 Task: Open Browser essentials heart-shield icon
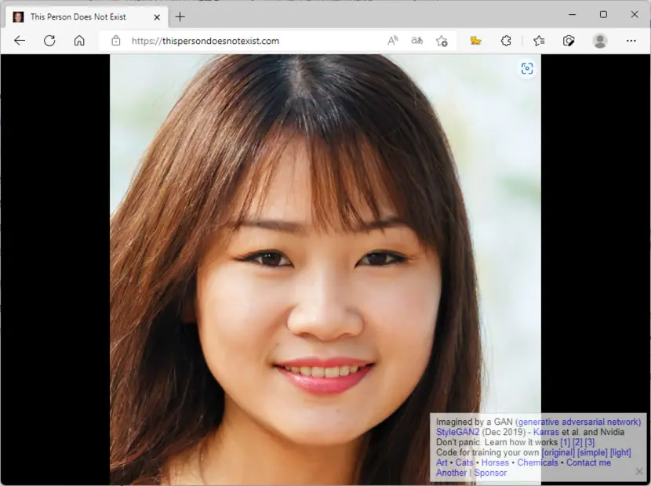[x=569, y=41]
